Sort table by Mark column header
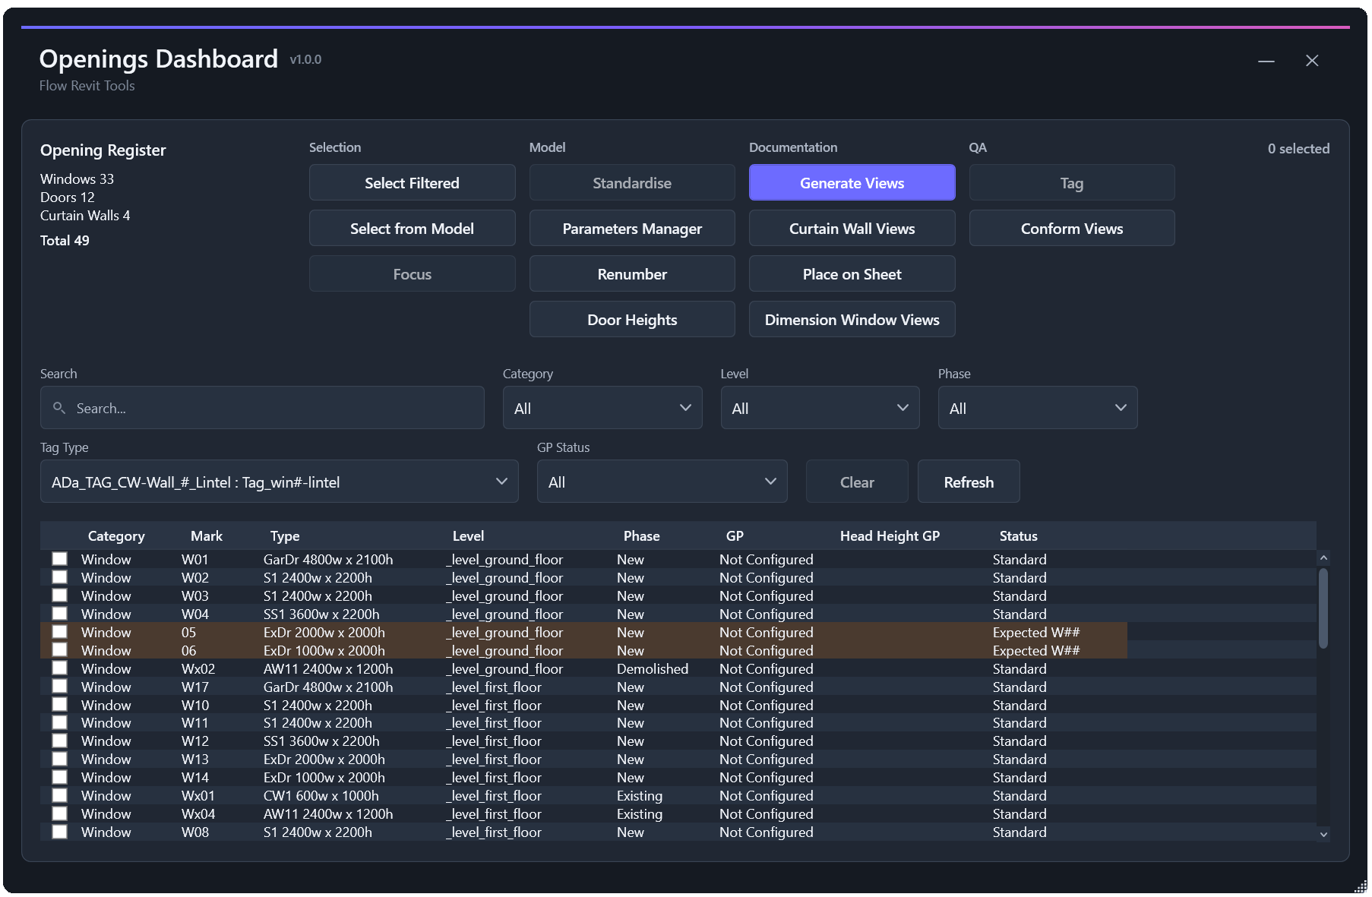1372x897 pixels. point(207,535)
